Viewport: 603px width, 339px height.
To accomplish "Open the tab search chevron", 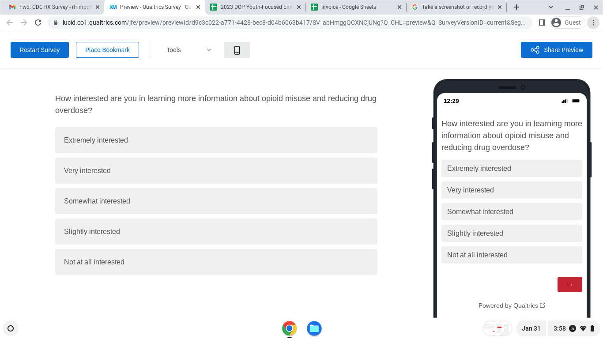I will (x=551, y=7).
